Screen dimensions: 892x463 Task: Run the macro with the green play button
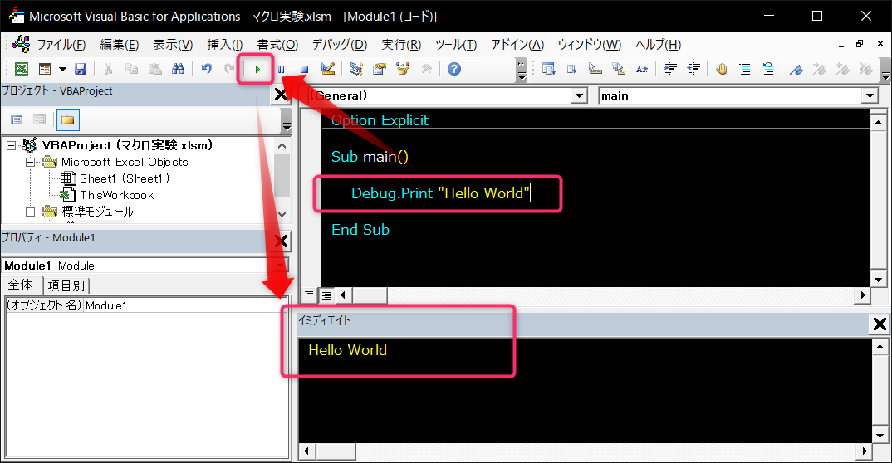(257, 70)
